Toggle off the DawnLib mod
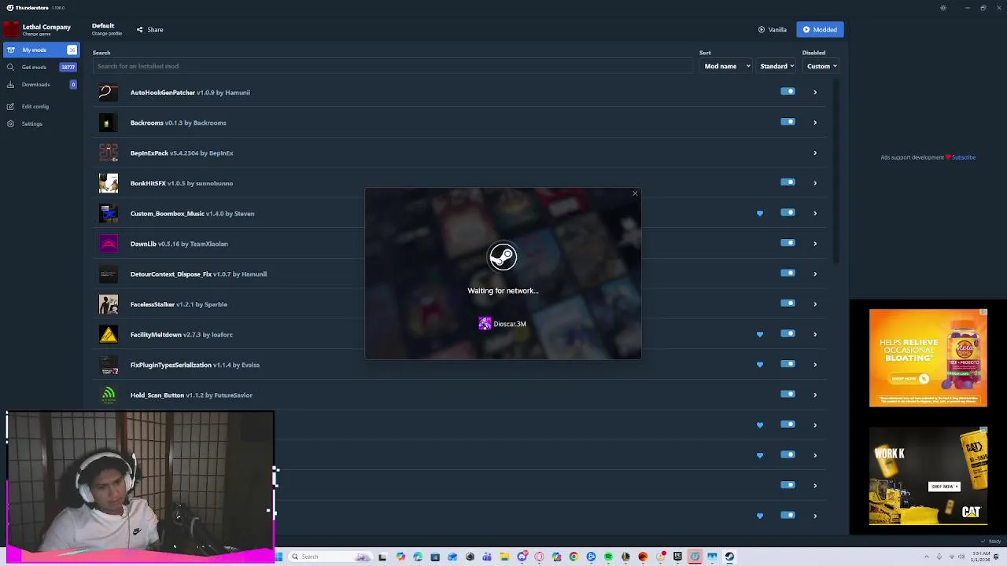 pyautogui.click(x=788, y=243)
